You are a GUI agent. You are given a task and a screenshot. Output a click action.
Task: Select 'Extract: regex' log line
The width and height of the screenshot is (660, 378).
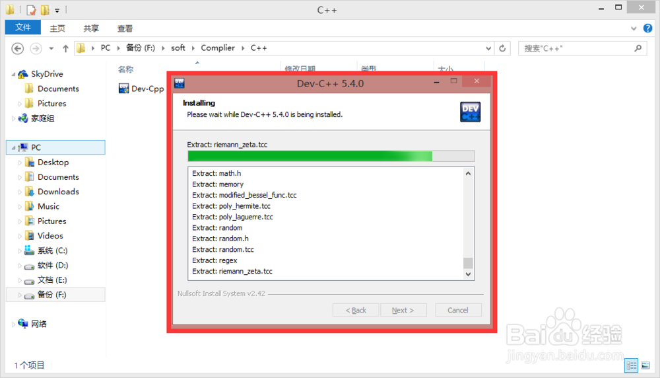[x=214, y=260]
